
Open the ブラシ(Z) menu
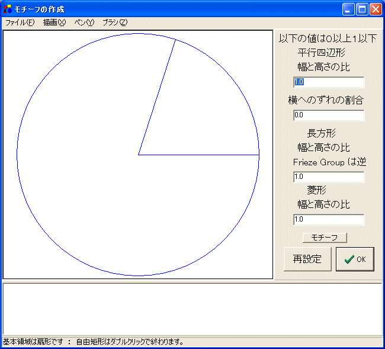coord(115,23)
